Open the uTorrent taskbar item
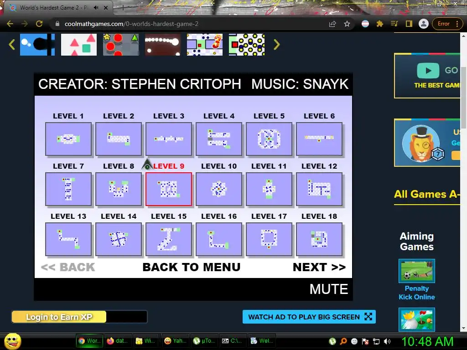The width and height of the screenshot is (467, 350). 204,341
